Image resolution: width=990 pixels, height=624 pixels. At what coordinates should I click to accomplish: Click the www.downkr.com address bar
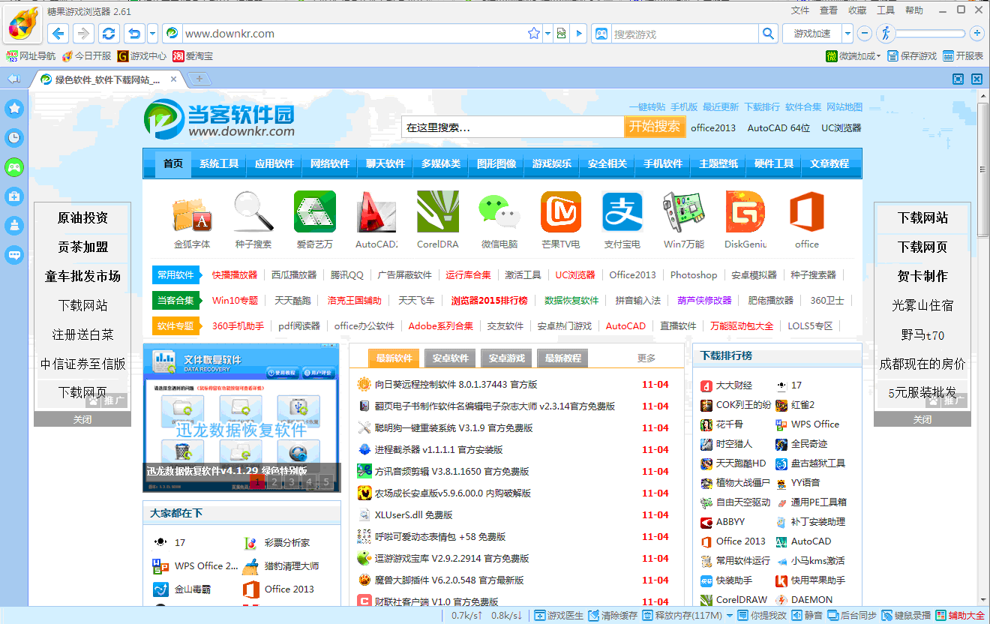(x=352, y=34)
